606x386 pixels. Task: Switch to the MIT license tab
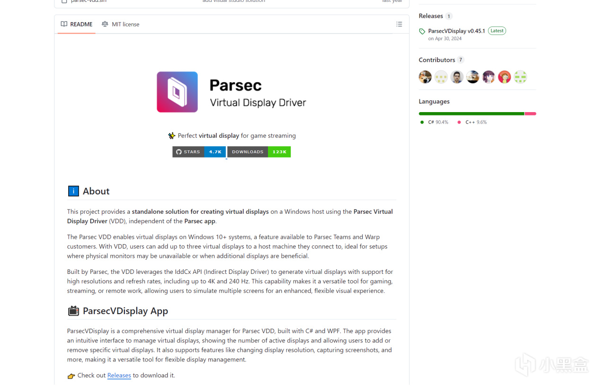click(120, 24)
